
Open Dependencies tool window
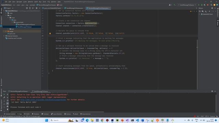pos(86,114)
